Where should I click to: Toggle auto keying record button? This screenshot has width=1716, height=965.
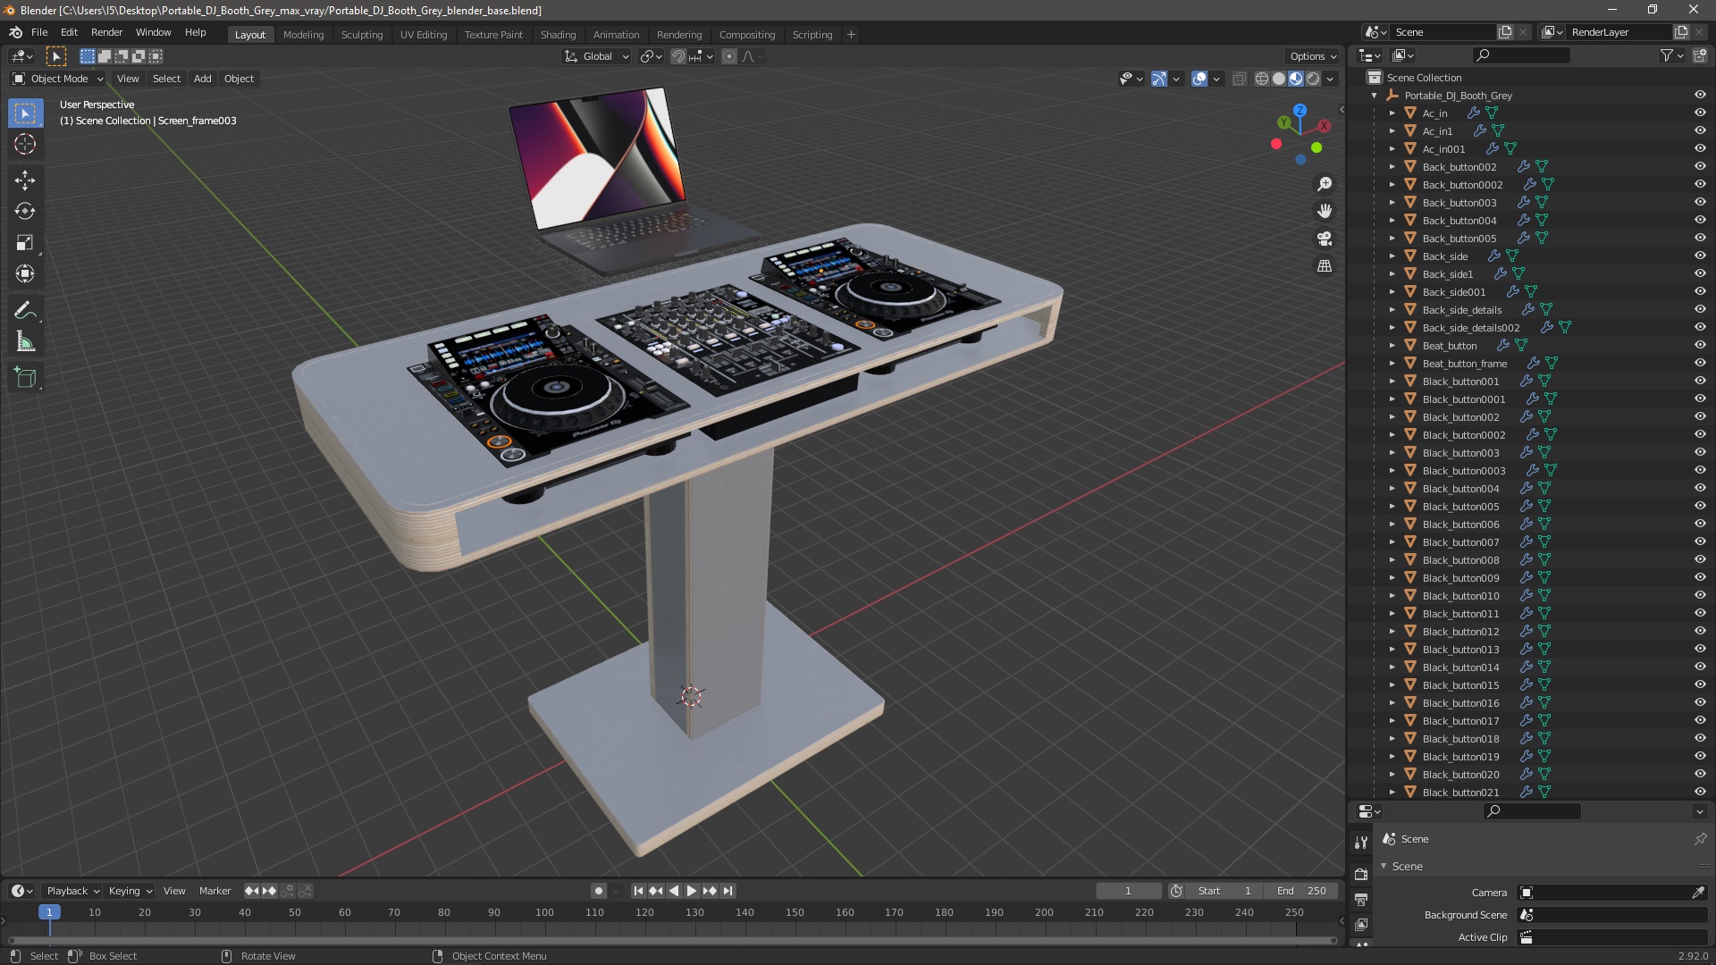pyautogui.click(x=598, y=891)
